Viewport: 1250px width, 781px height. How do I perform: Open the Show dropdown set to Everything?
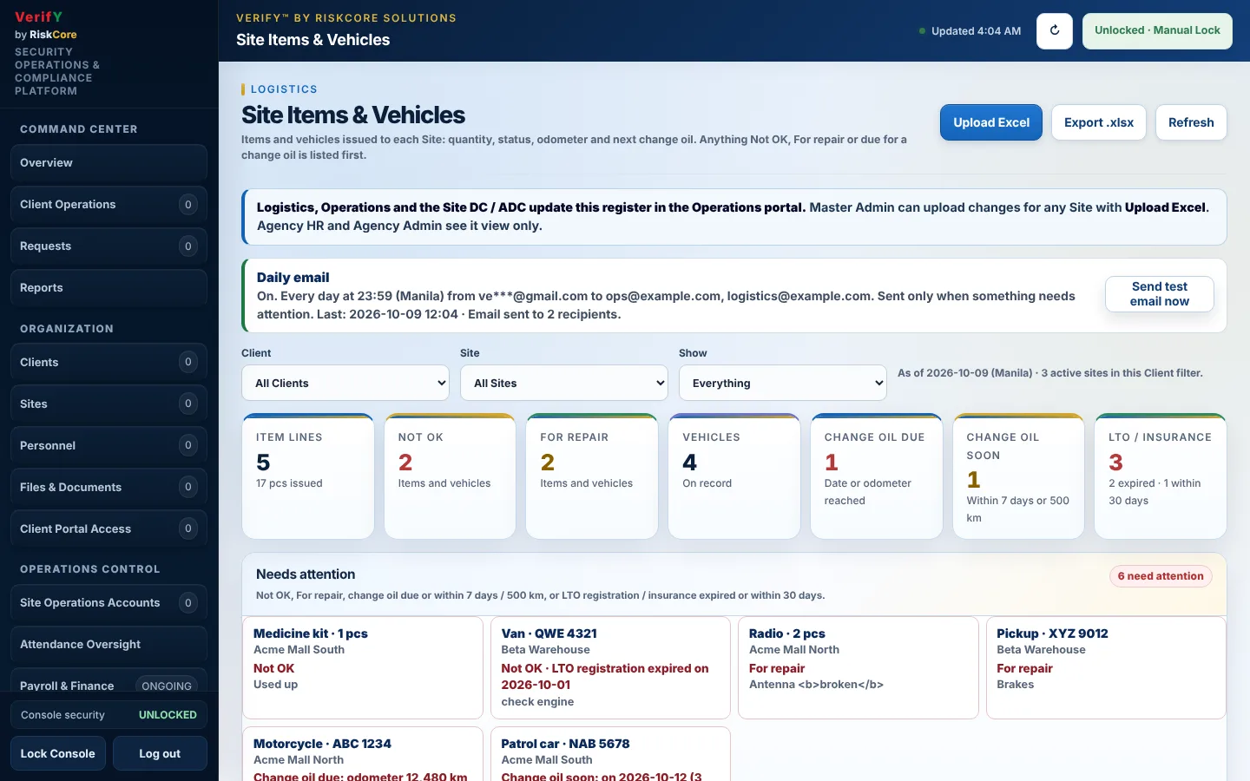point(783,383)
